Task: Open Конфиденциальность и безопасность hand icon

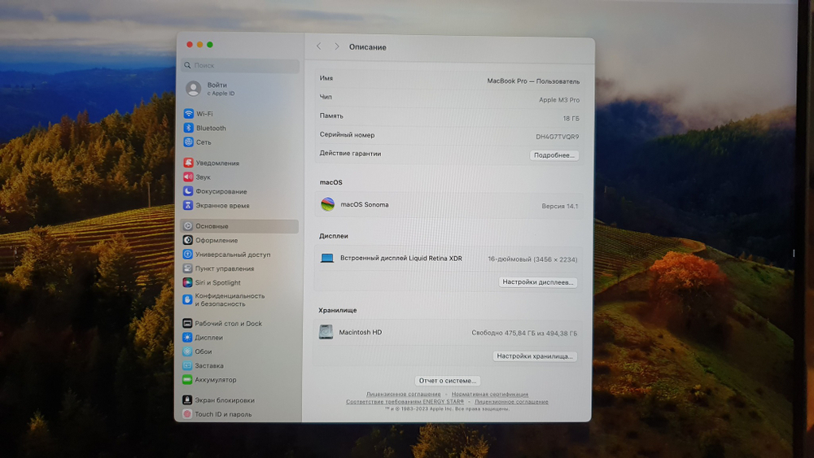Action: point(187,299)
